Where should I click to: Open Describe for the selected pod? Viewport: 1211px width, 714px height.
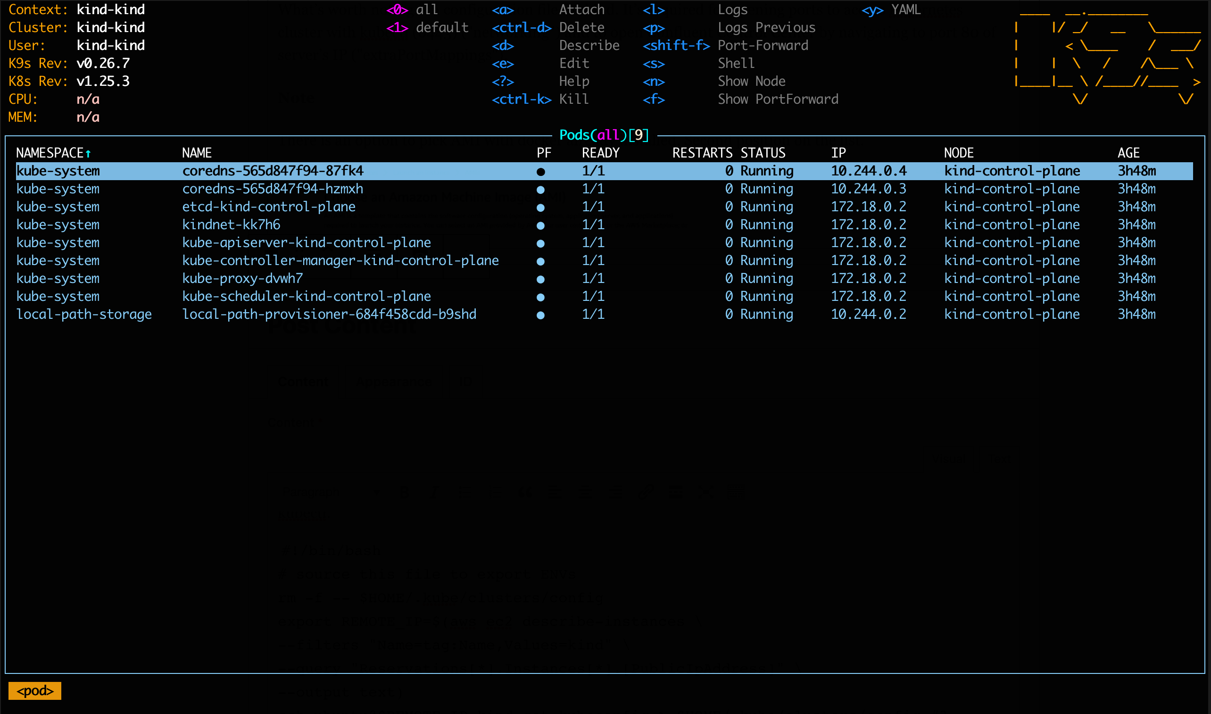pos(589,45)
